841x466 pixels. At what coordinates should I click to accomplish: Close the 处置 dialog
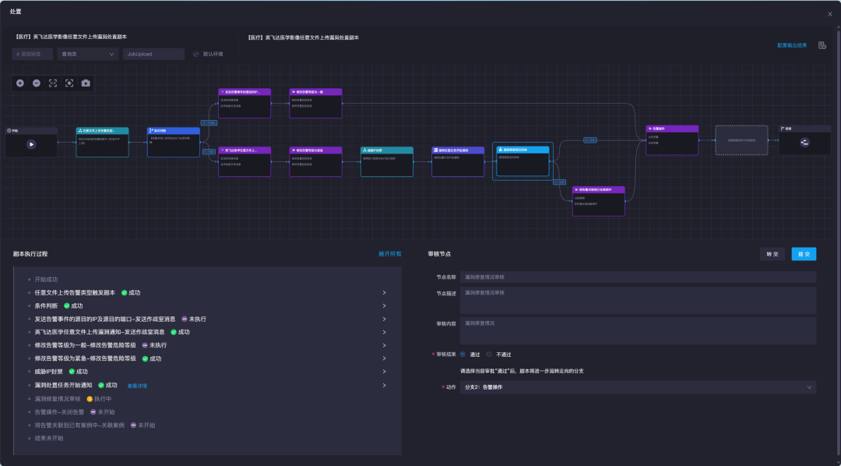click(830, 14)
